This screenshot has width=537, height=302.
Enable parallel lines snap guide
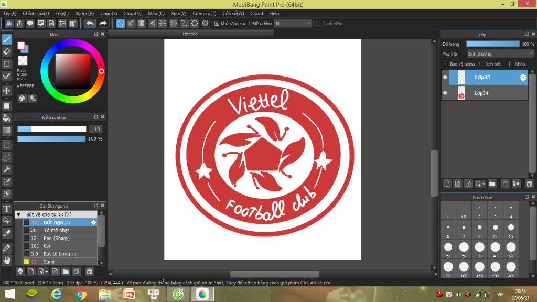tap(131, 23)
